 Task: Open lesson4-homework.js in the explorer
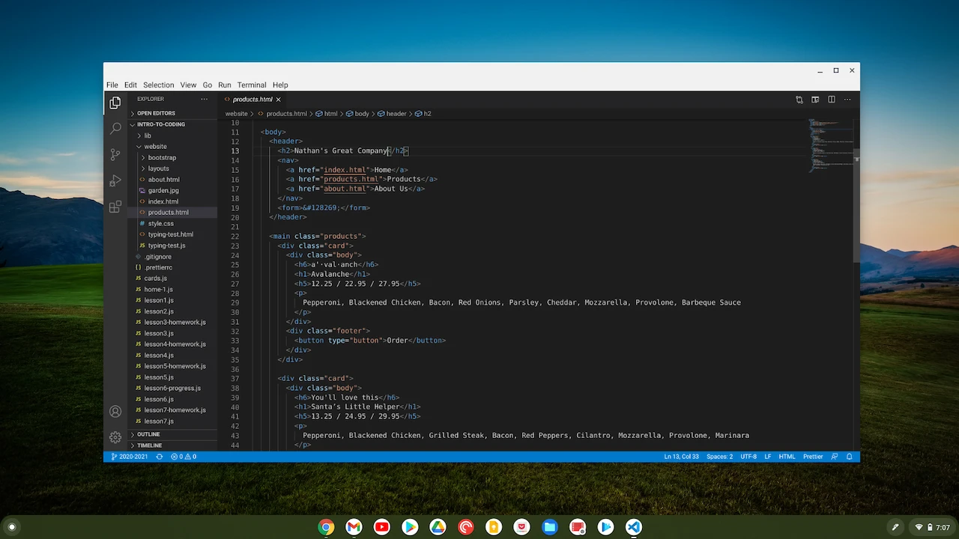(175, 344)
